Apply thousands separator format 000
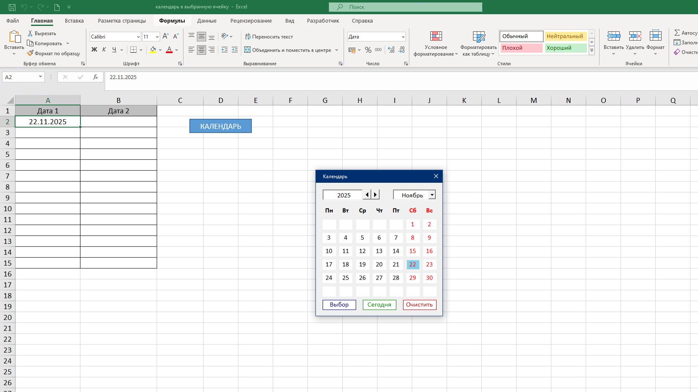The image size is (698, 392). (x=378, y=50)
